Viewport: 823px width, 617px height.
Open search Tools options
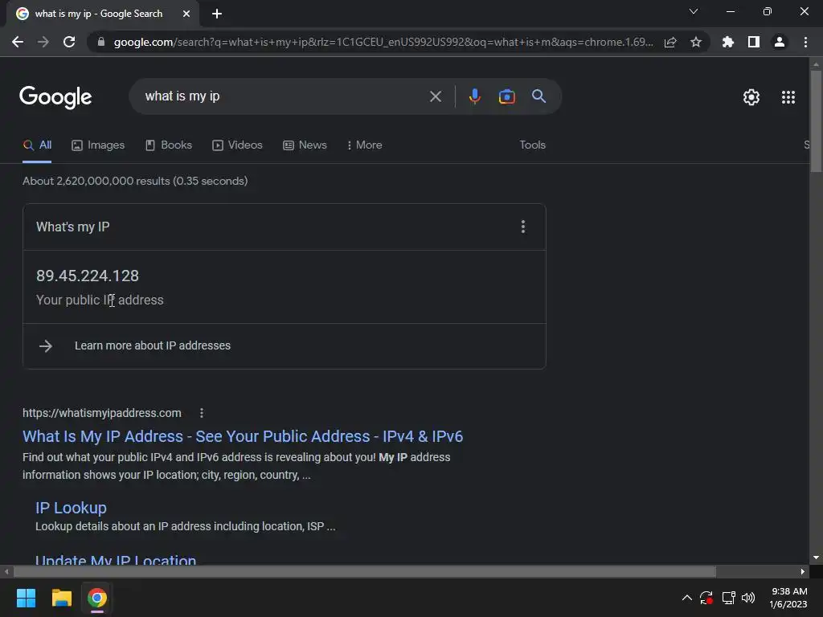[532, 145]
